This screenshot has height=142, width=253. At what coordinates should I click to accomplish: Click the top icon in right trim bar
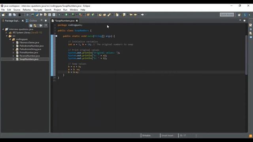pos(251,25)
